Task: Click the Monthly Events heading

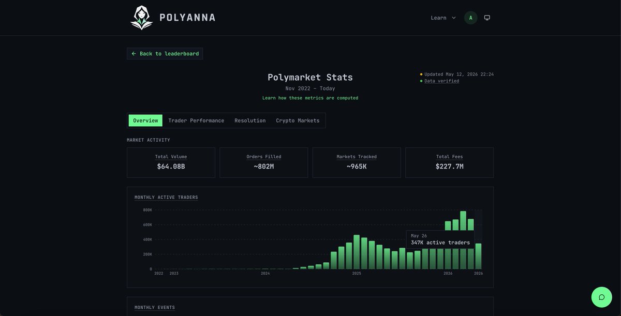Action: click(155, 308)
